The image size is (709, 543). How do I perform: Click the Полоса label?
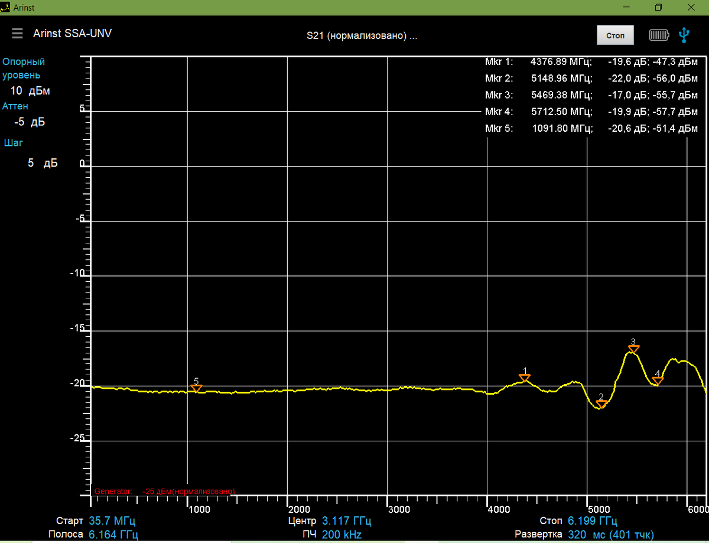click(66, 535)
